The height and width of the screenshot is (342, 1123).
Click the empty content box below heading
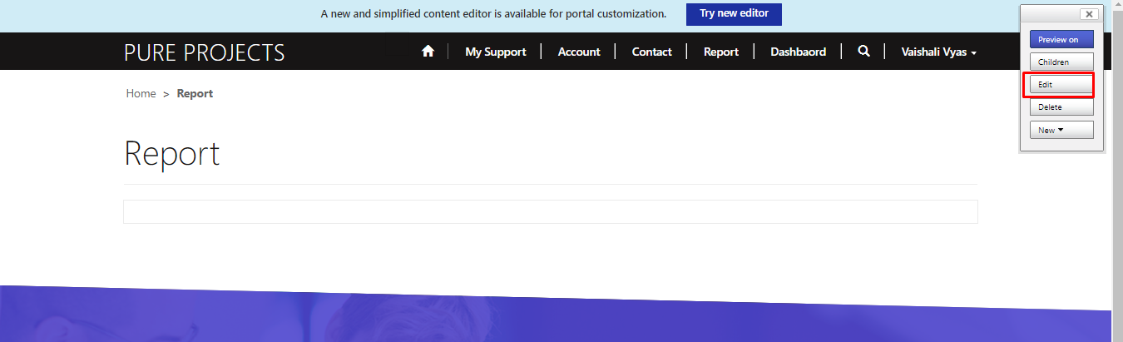pyautogui.click(x=550, y=212)
